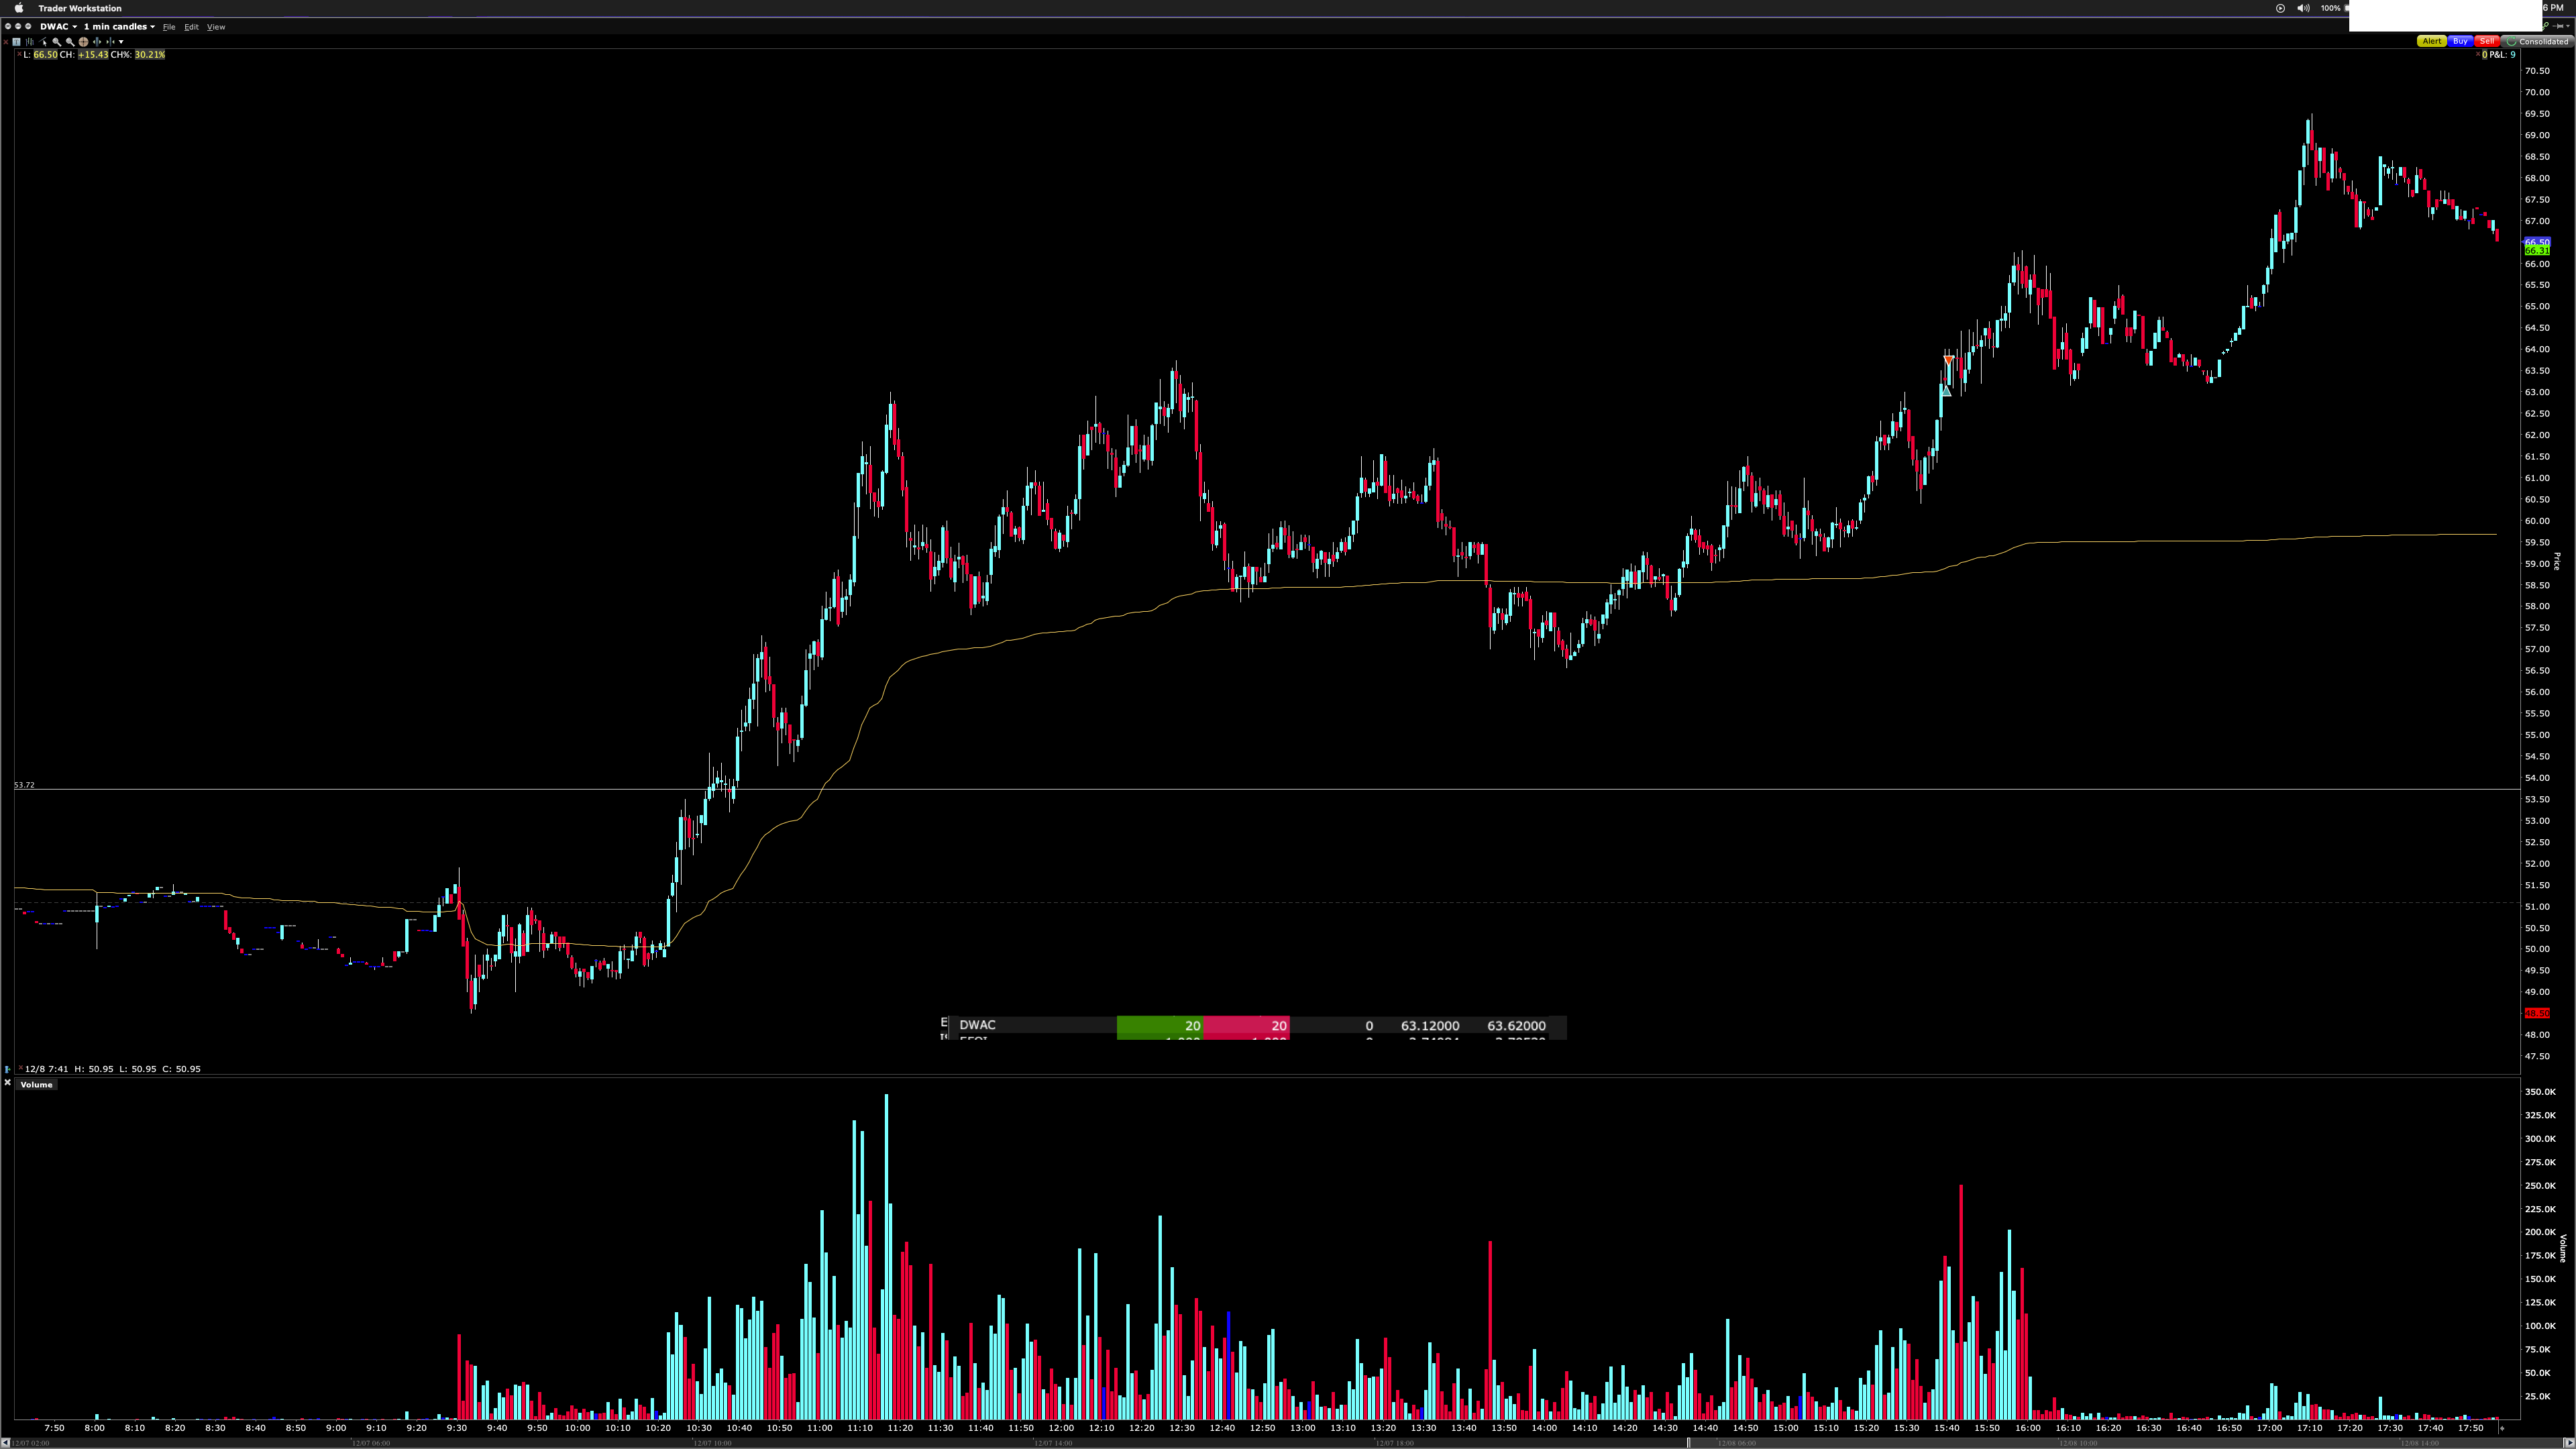Open the 1 min candles interval dropdown
The height and width of the screenshot is (1449, 2576).
(x=119, y=27)
